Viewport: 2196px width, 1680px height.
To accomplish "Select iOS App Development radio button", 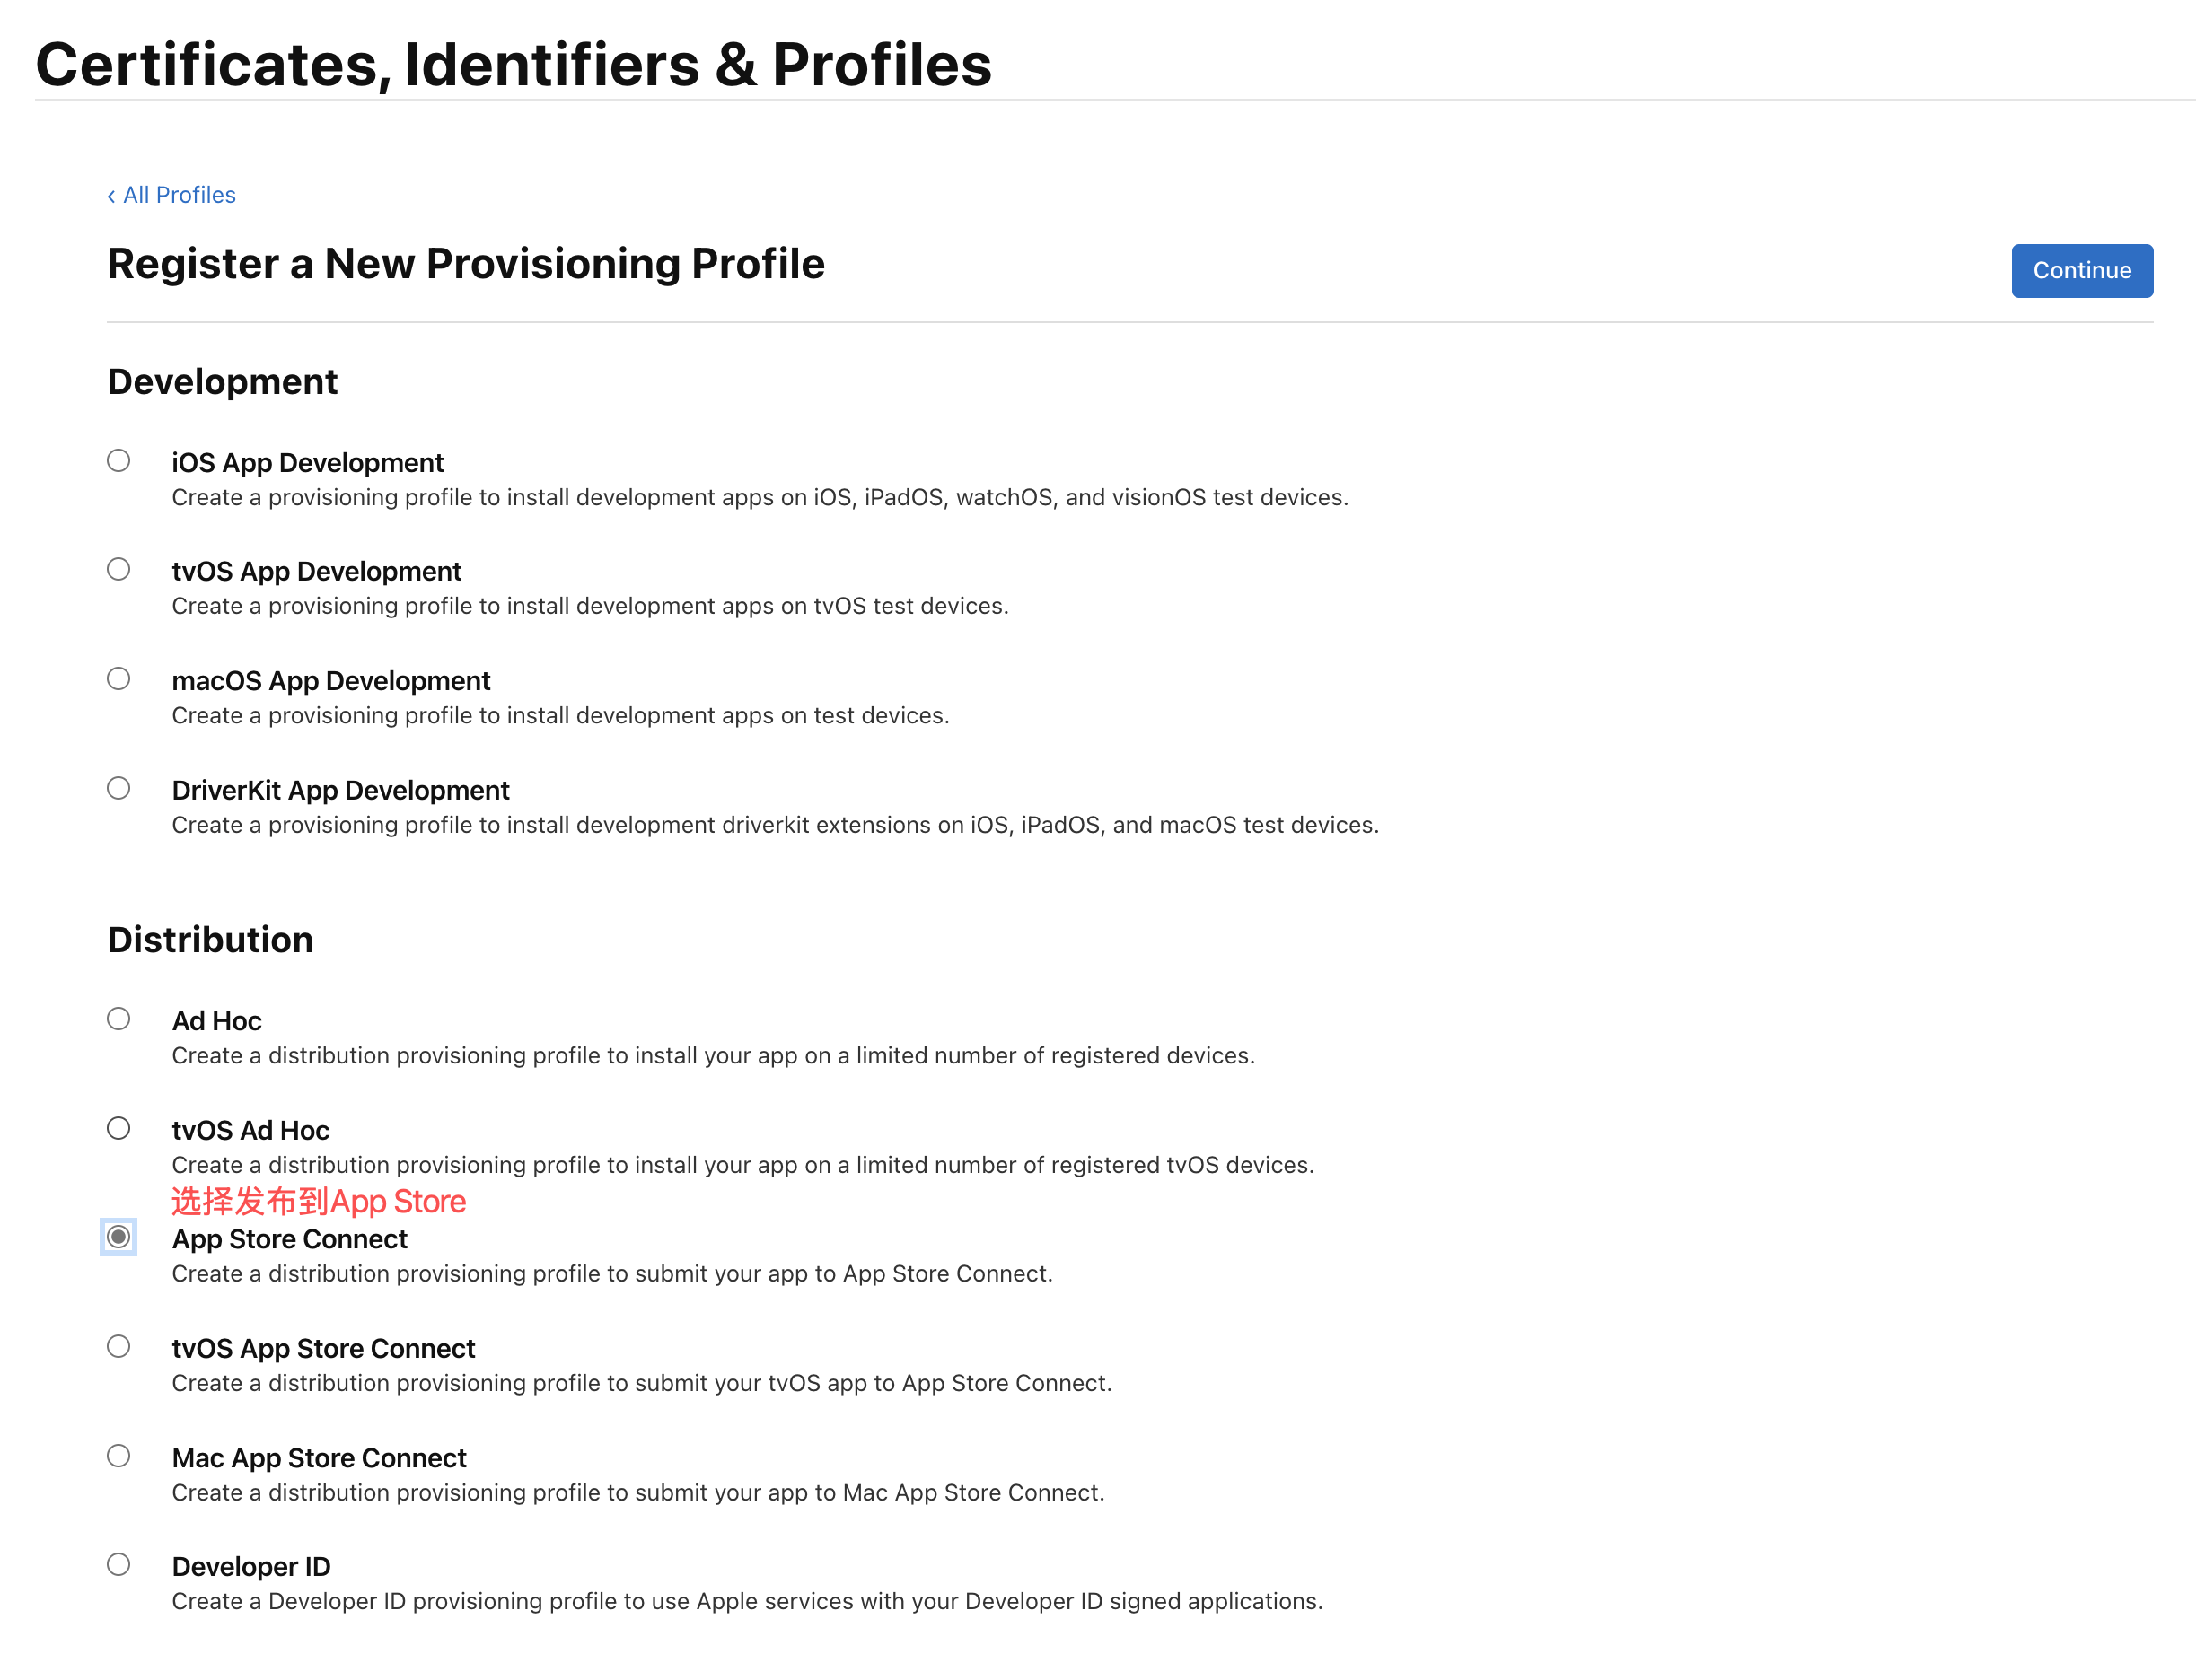I will tap(119, 461).
